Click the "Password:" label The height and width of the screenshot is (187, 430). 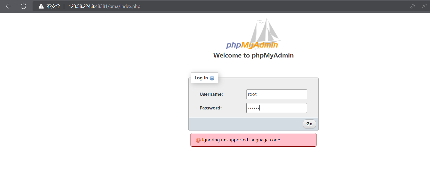pos(211,108)
